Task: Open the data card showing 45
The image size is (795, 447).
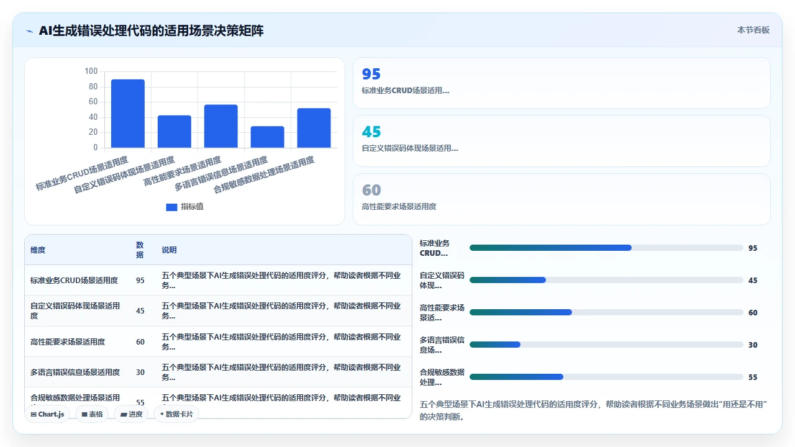Action: (x=561, y=141)
